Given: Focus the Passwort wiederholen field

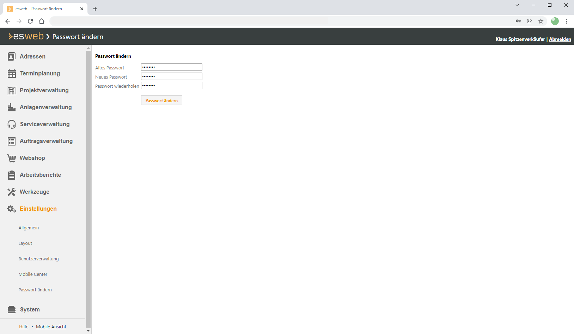Looking at the screenshot, I should [x=172, y=85].
